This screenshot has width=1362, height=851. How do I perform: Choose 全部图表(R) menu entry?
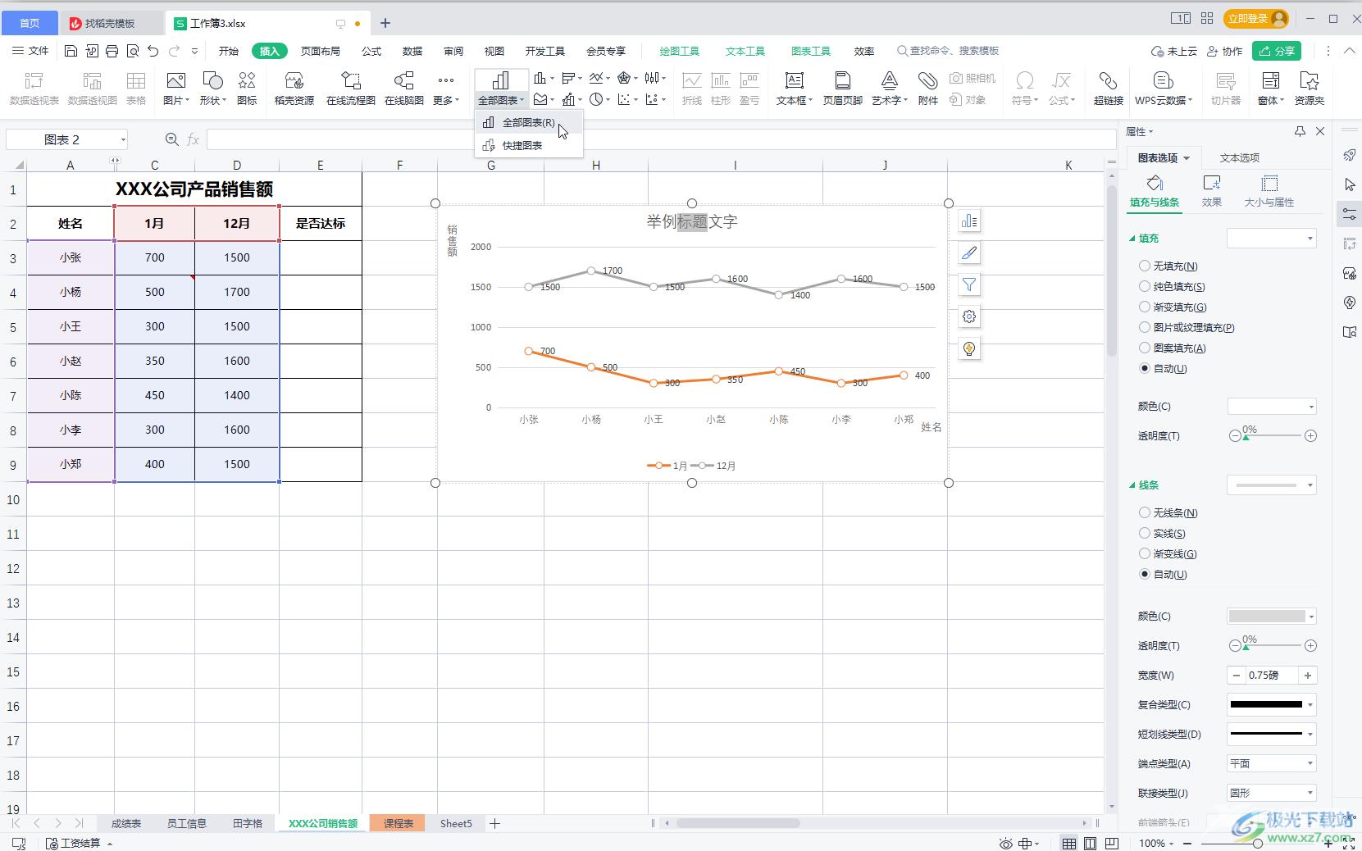pyautogui.click(x=528, y=123)
